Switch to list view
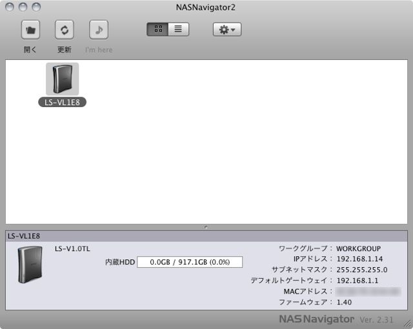This screenshot has width=413, height=329. pyautogui.click(x=178, y=29)
